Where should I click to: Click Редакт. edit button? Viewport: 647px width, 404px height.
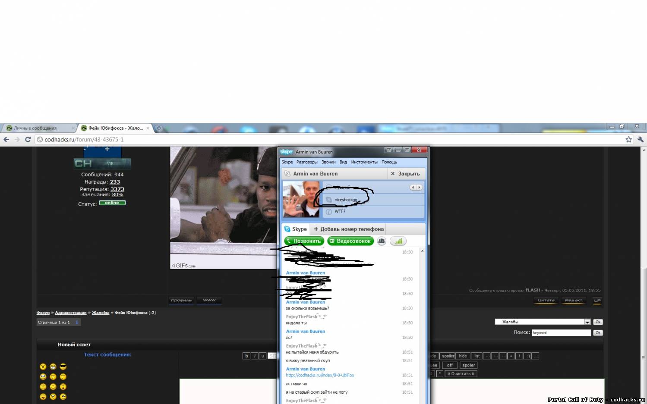pyautogui.click(x=574, y=300)
